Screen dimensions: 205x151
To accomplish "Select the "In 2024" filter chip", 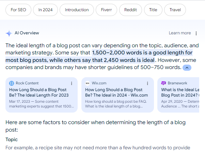I will click(45, 10).
